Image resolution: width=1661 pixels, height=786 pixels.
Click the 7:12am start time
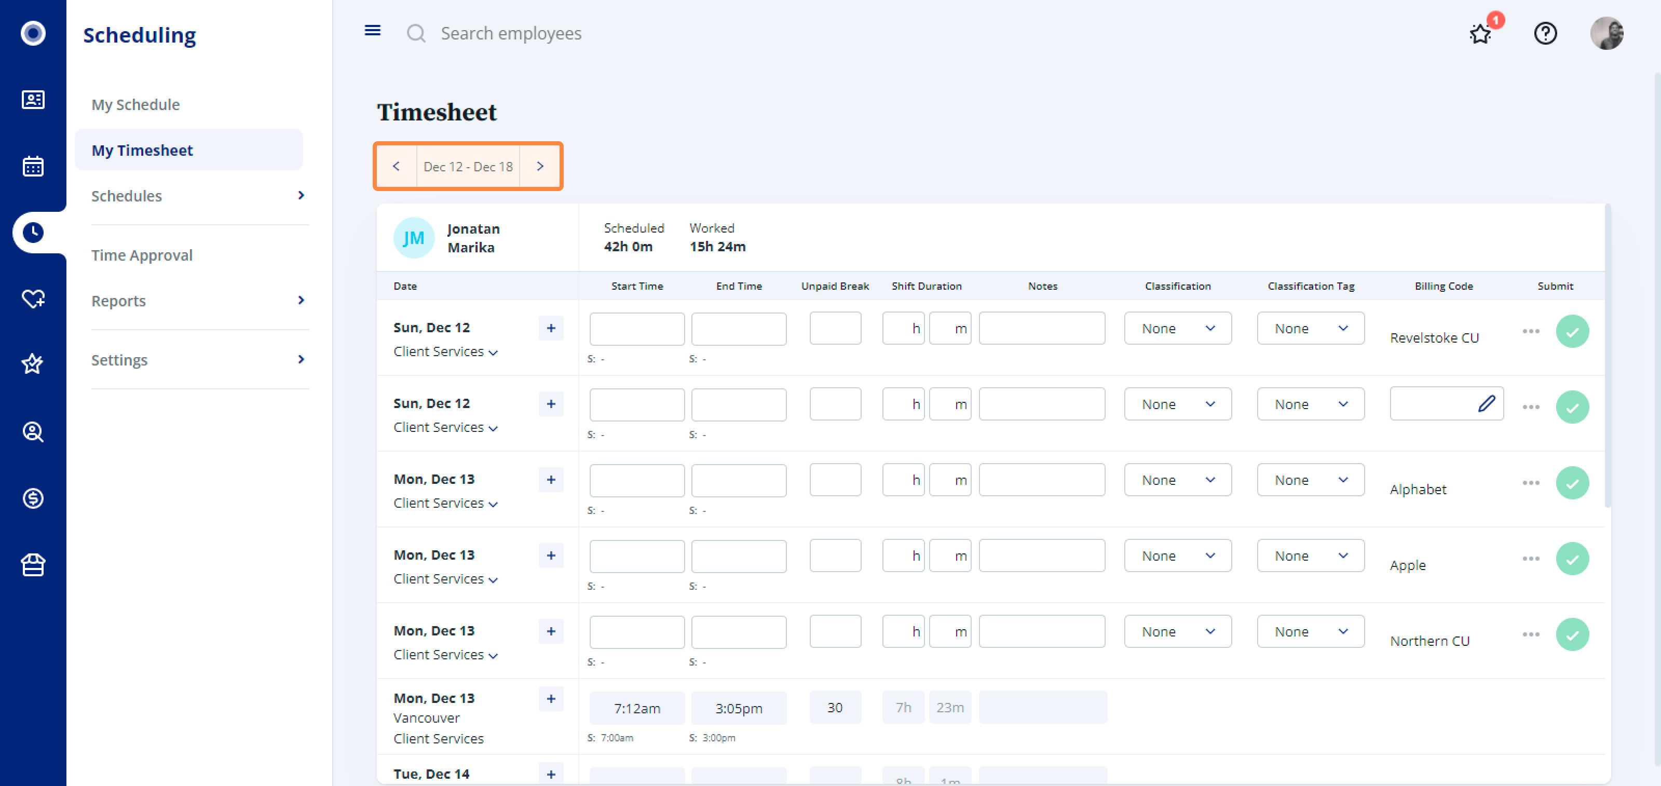click(636, 708)
